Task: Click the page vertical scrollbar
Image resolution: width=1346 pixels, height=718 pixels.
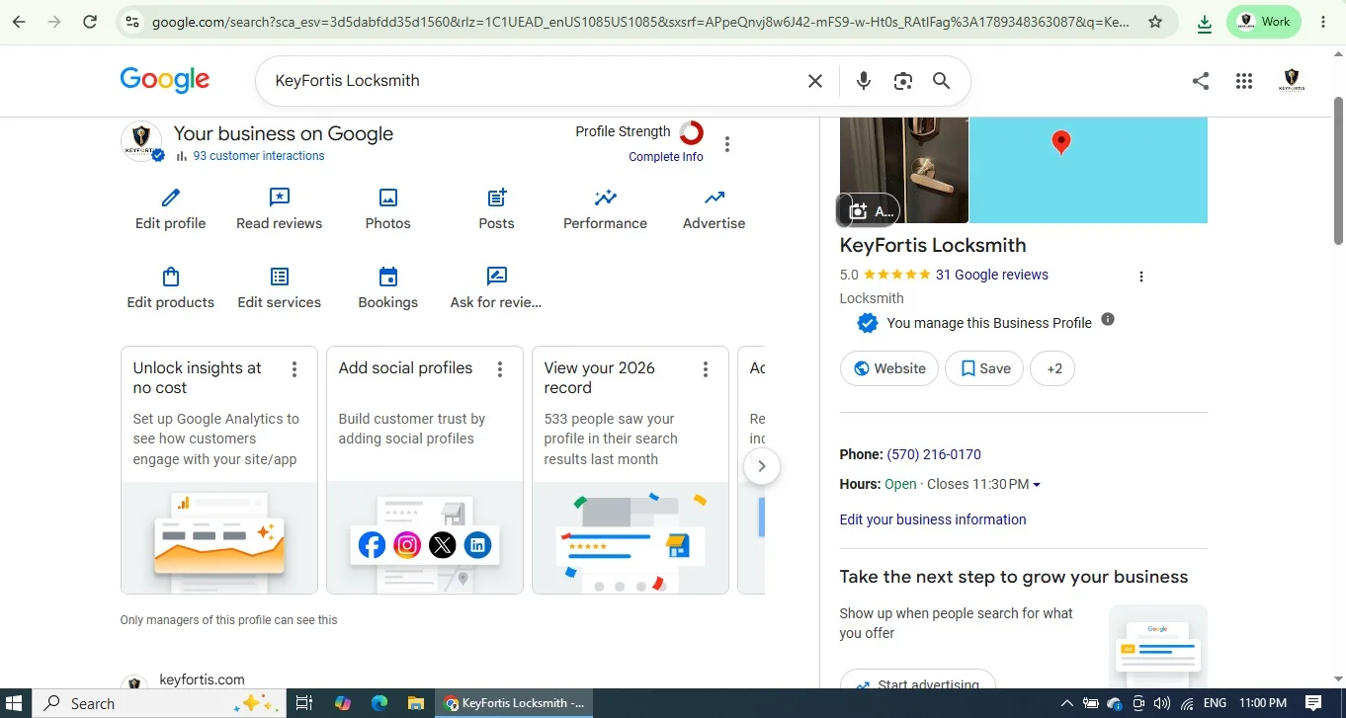Action: [x=1339, y=170]
